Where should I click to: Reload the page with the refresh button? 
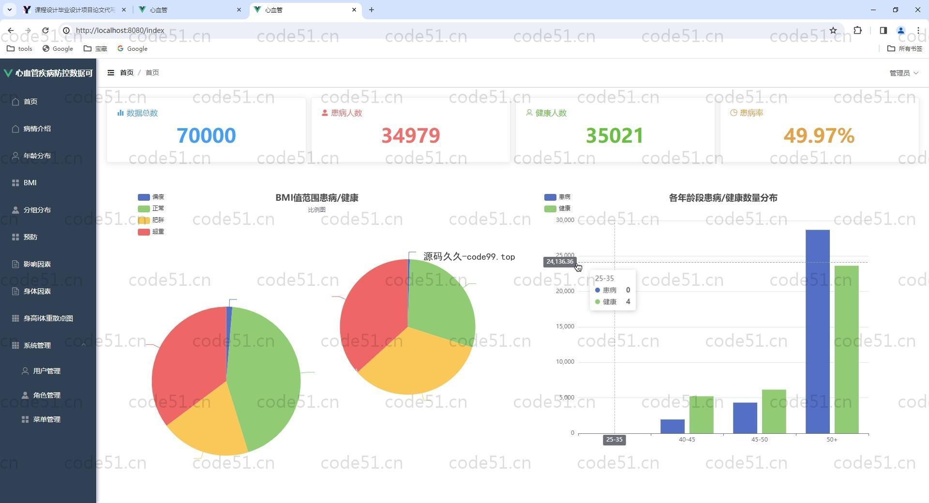pos(45,30)
